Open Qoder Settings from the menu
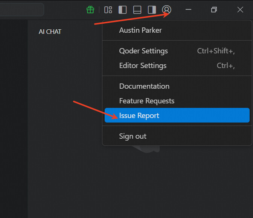Screen dimensions: 253x218 (x=143, y=51)
